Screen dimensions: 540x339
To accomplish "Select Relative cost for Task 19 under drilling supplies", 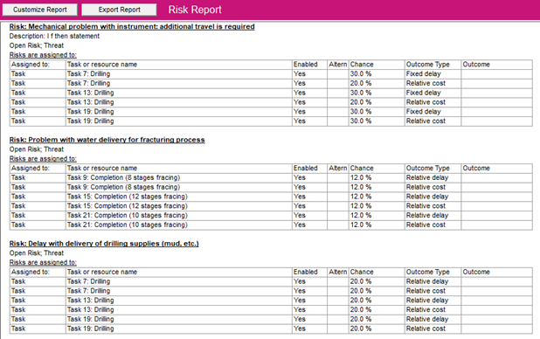I will (433, 329).
